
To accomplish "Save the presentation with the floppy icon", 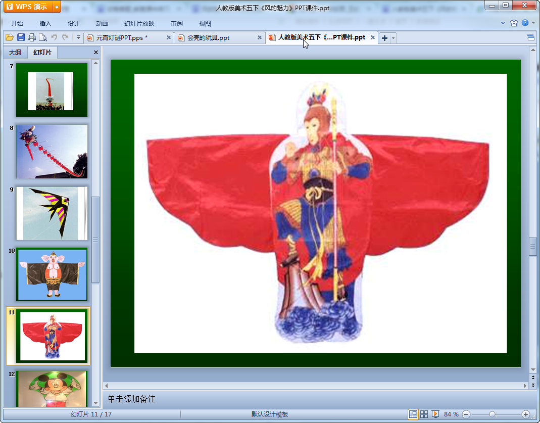I will (21, 37).
